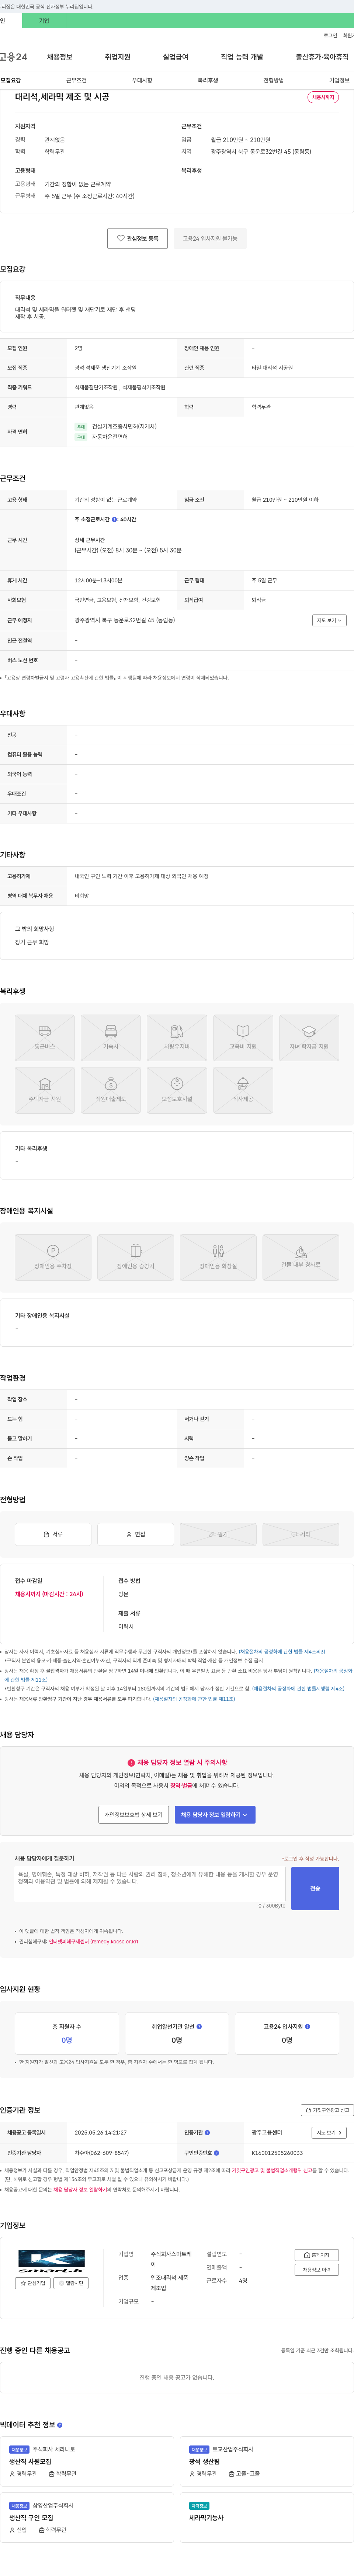Click the 직원대출제도 welfare icon
The height and width of the screenshot is (2576, 354).
pyautogui.click(x=111, y=1090)
